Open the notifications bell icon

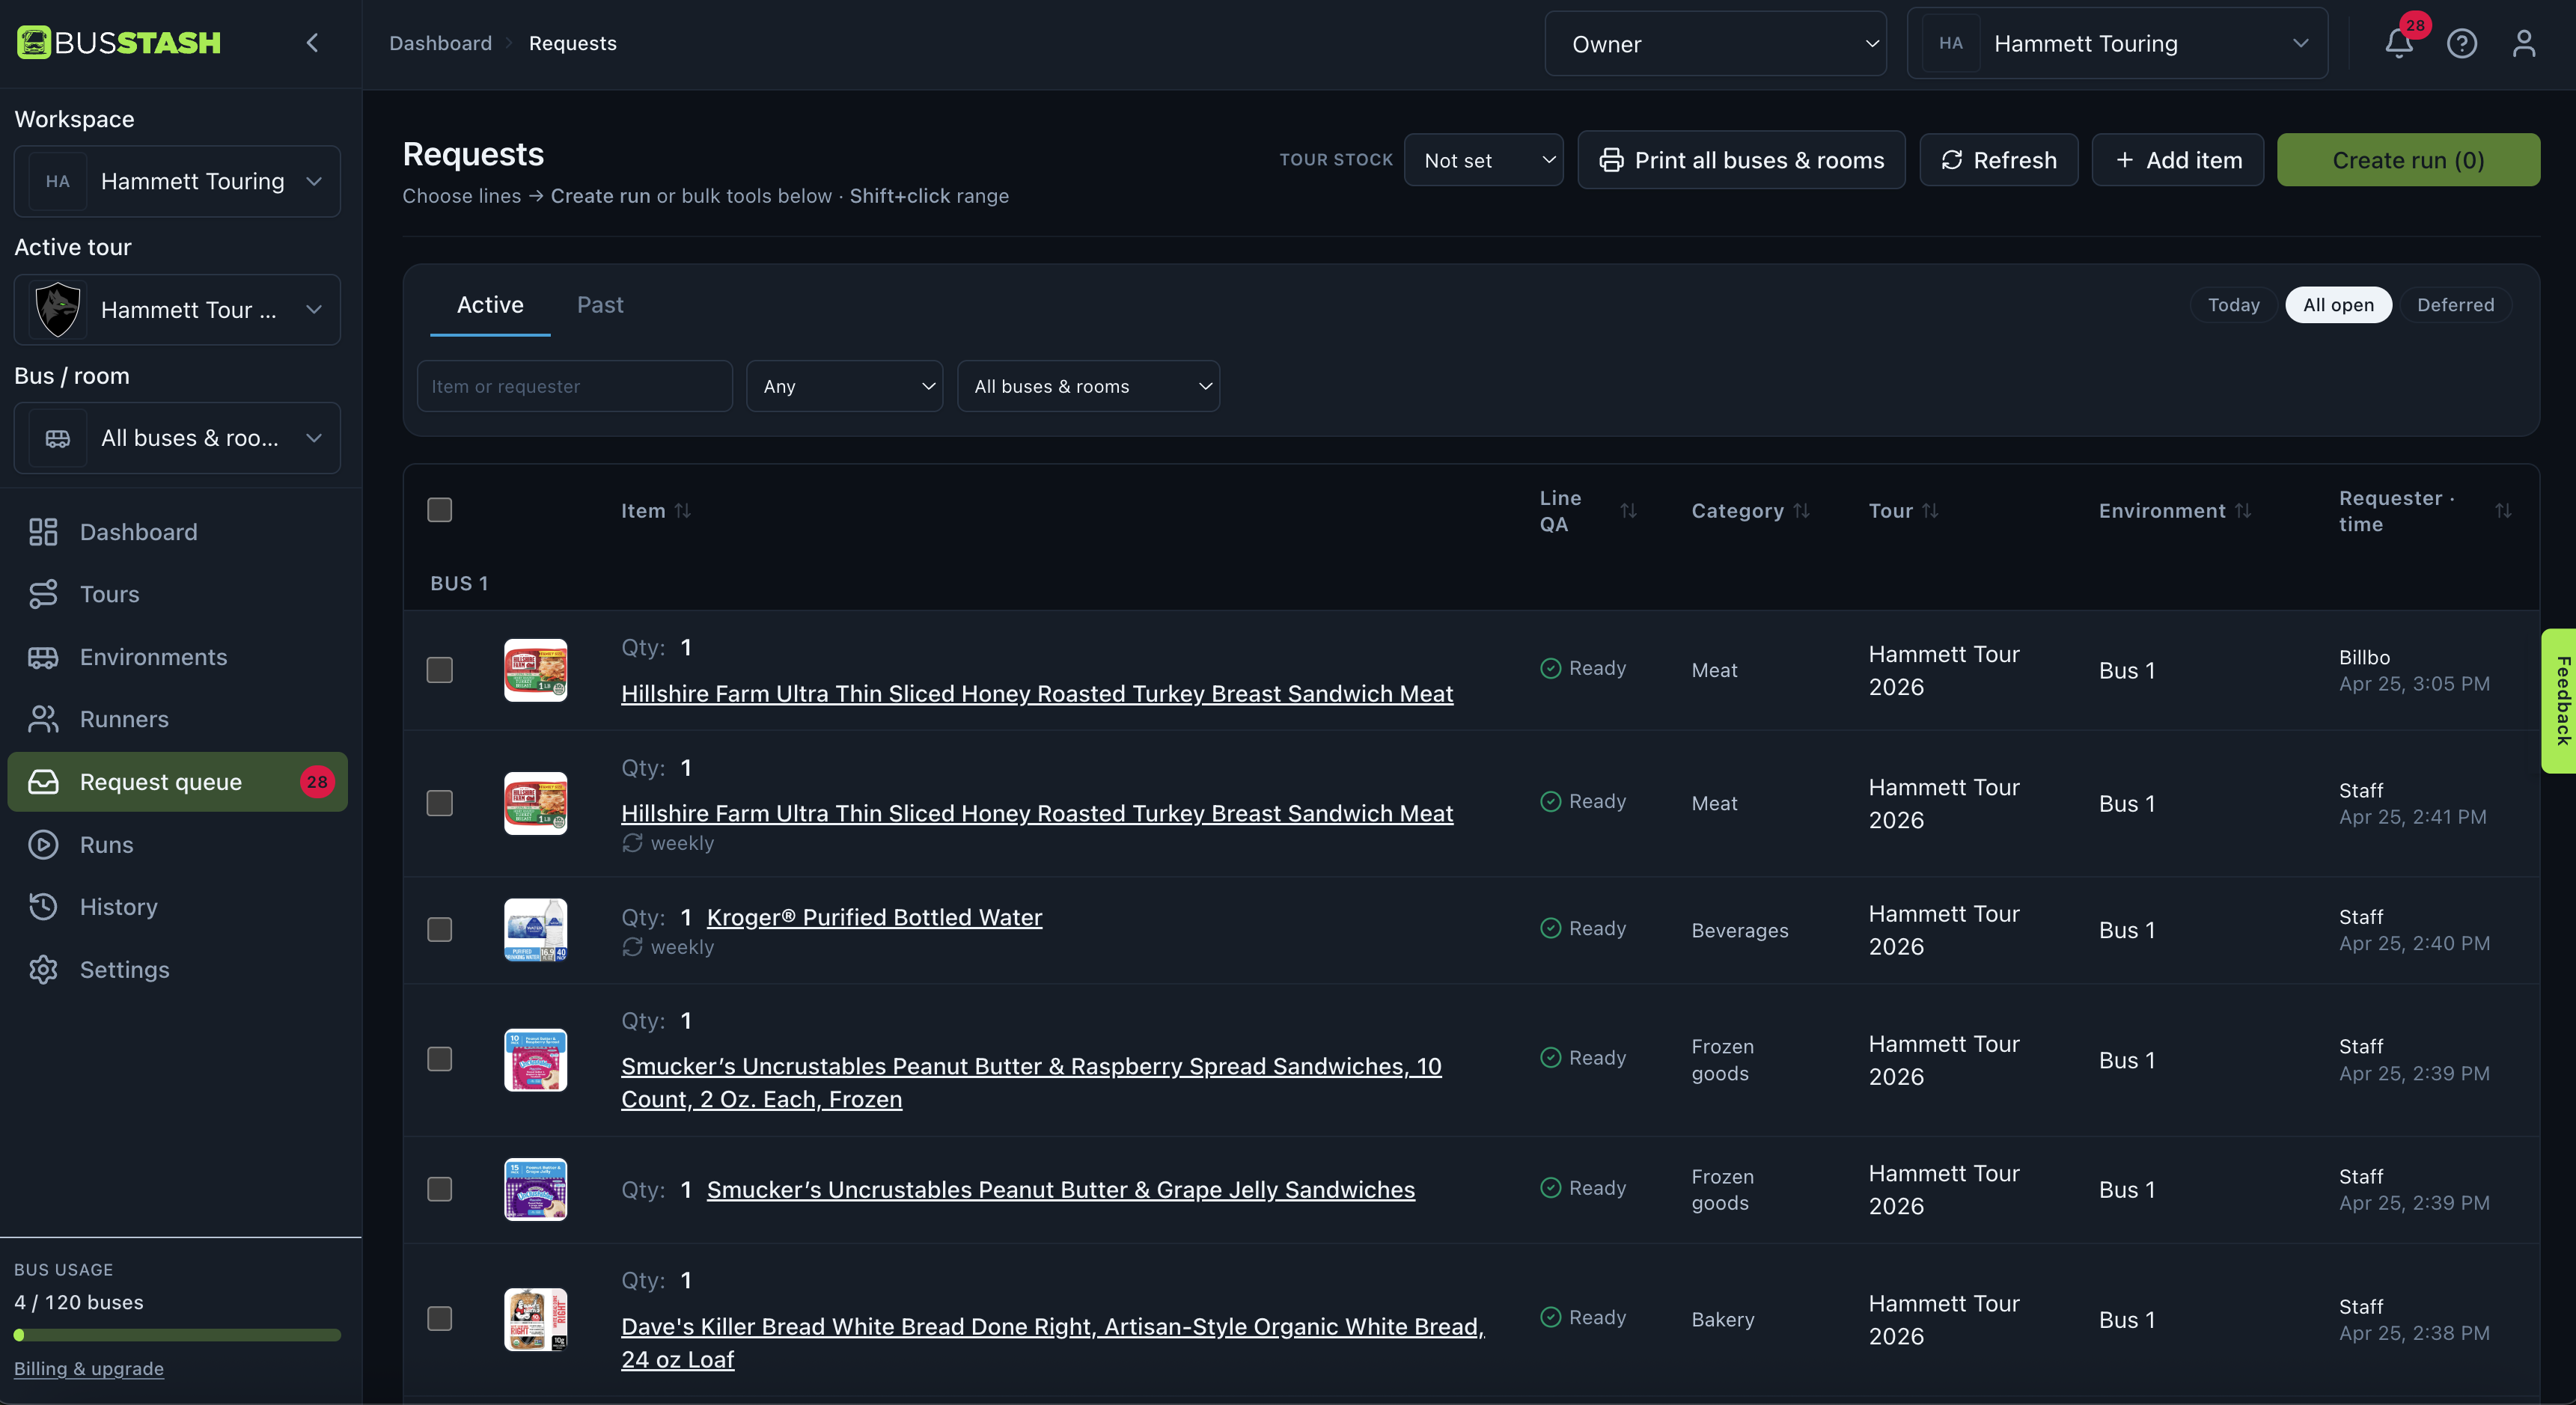point(2398,43)
